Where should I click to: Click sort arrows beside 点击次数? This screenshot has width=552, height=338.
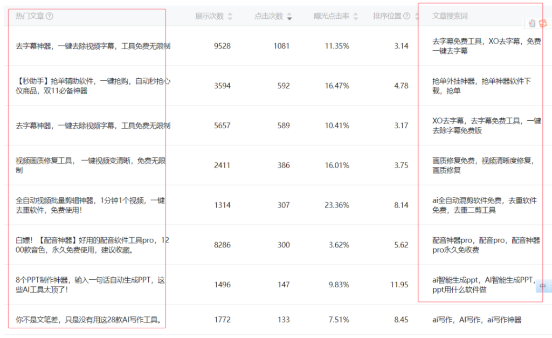(x=289, y=17)
